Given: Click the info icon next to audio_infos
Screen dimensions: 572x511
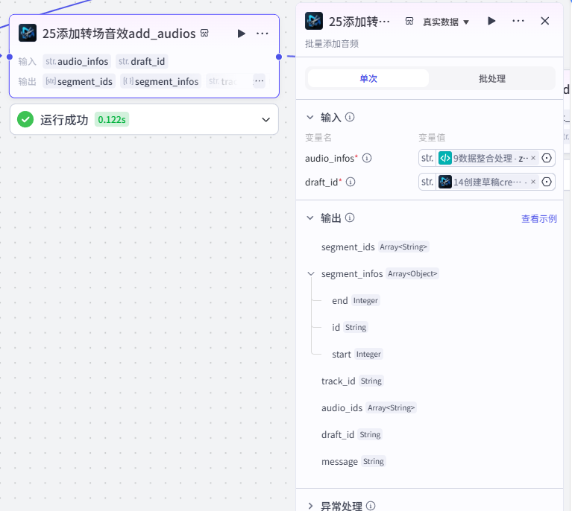Looking at the screenshot, I should tap(367, 158).
